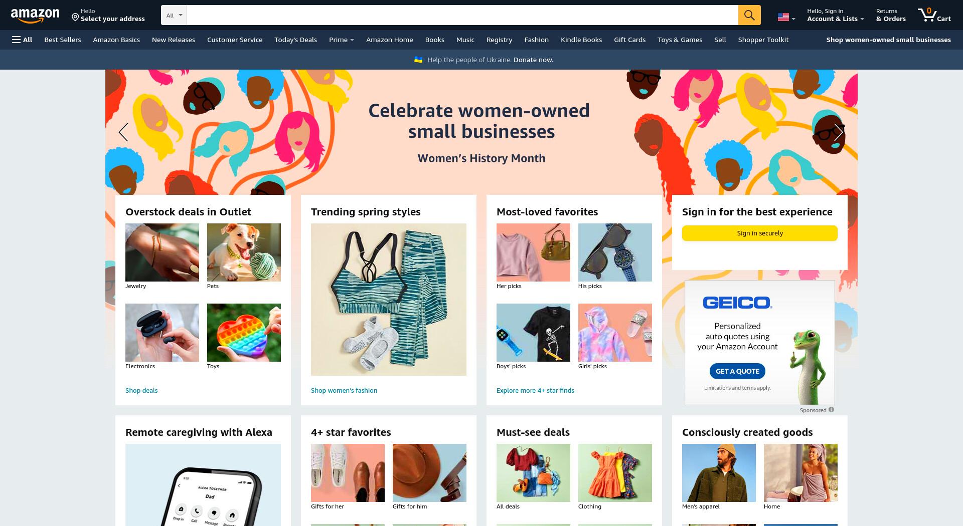Click the Sign in securely button
This screenshot has width=963, height=526.
pos(759,233)
